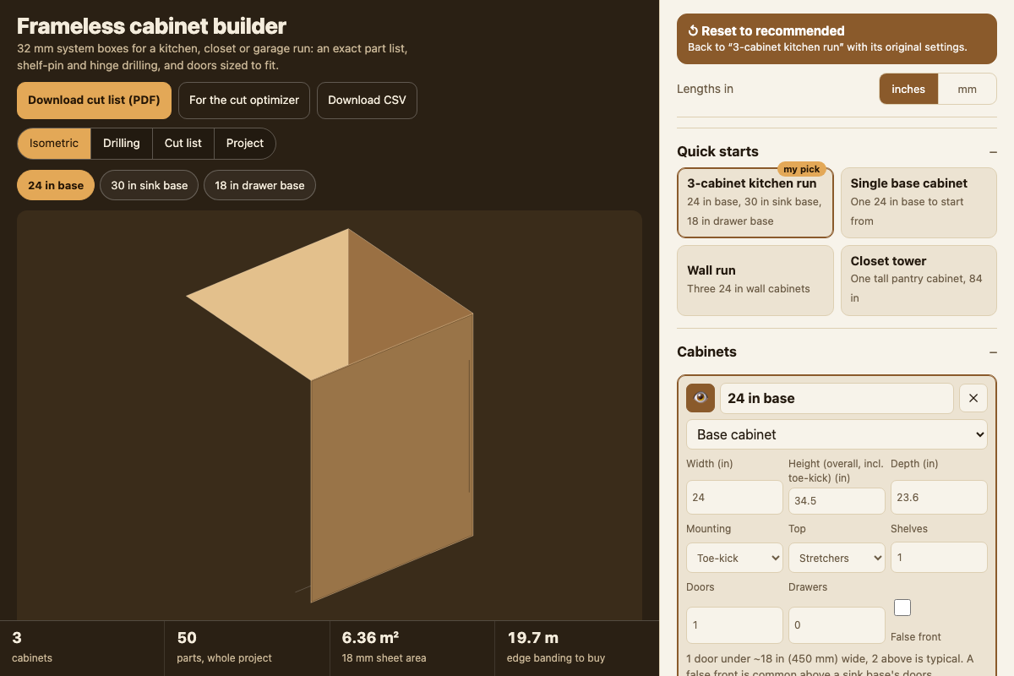
Task: Open the Cut list tab
Action: pos(183,144)
